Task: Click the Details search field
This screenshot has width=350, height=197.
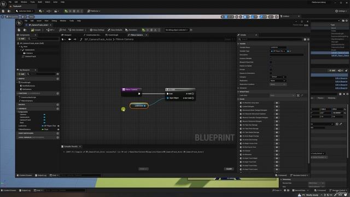Action: pyautogui.click(x=270, y=39)
